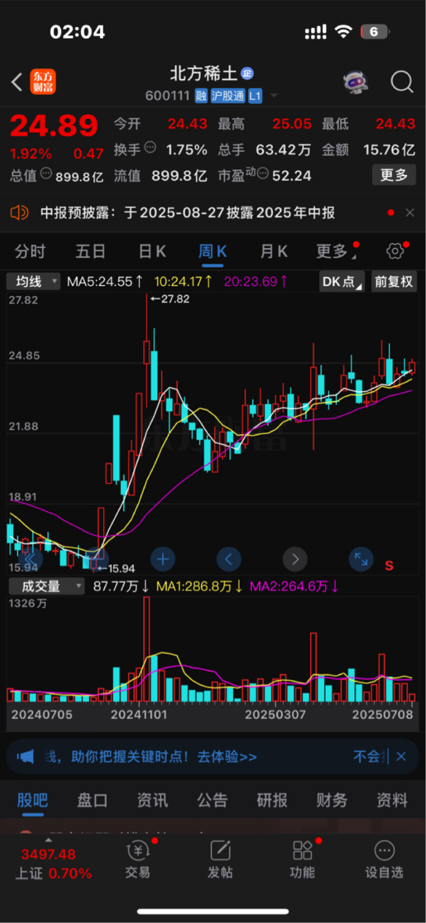Screen dimensions: 426x923
Task: Select the 周K chart tab
Action: (x=212, y=252)
